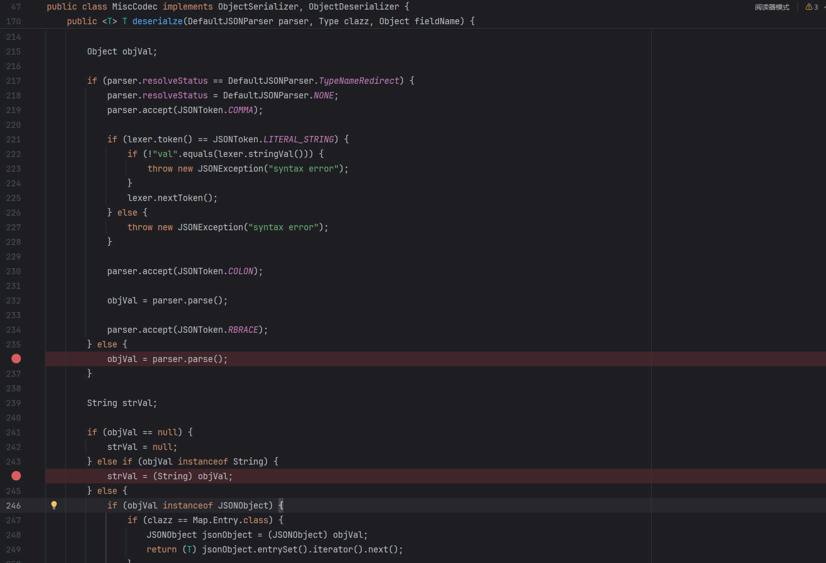Image resolution: width=826 pixels, height=563 pixels.
Task: Click the String strVal declaration on line 239
Action: (122, 403)
